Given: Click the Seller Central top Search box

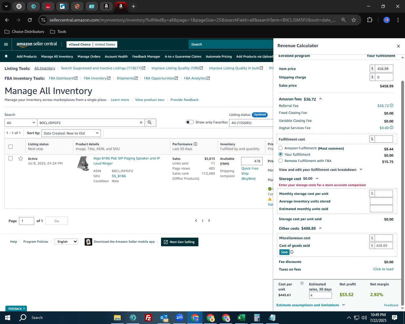Looking at the screenshot, I should (231, 44).
